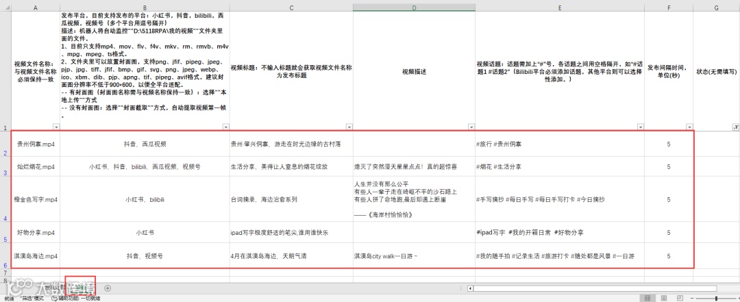Image resolution: width=740 pixels, height=302 pixels.
Task: Select title cell 贵州·肇兴侗寨 游走在时光边缘
Action: coord(291,144)
